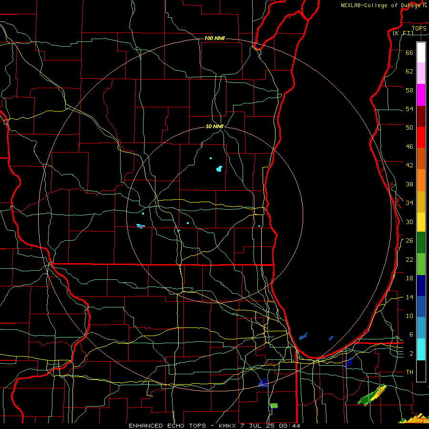429x429 pixels.
Task: Select the bright red 50 legend swatch
Action: pos(421,137)
